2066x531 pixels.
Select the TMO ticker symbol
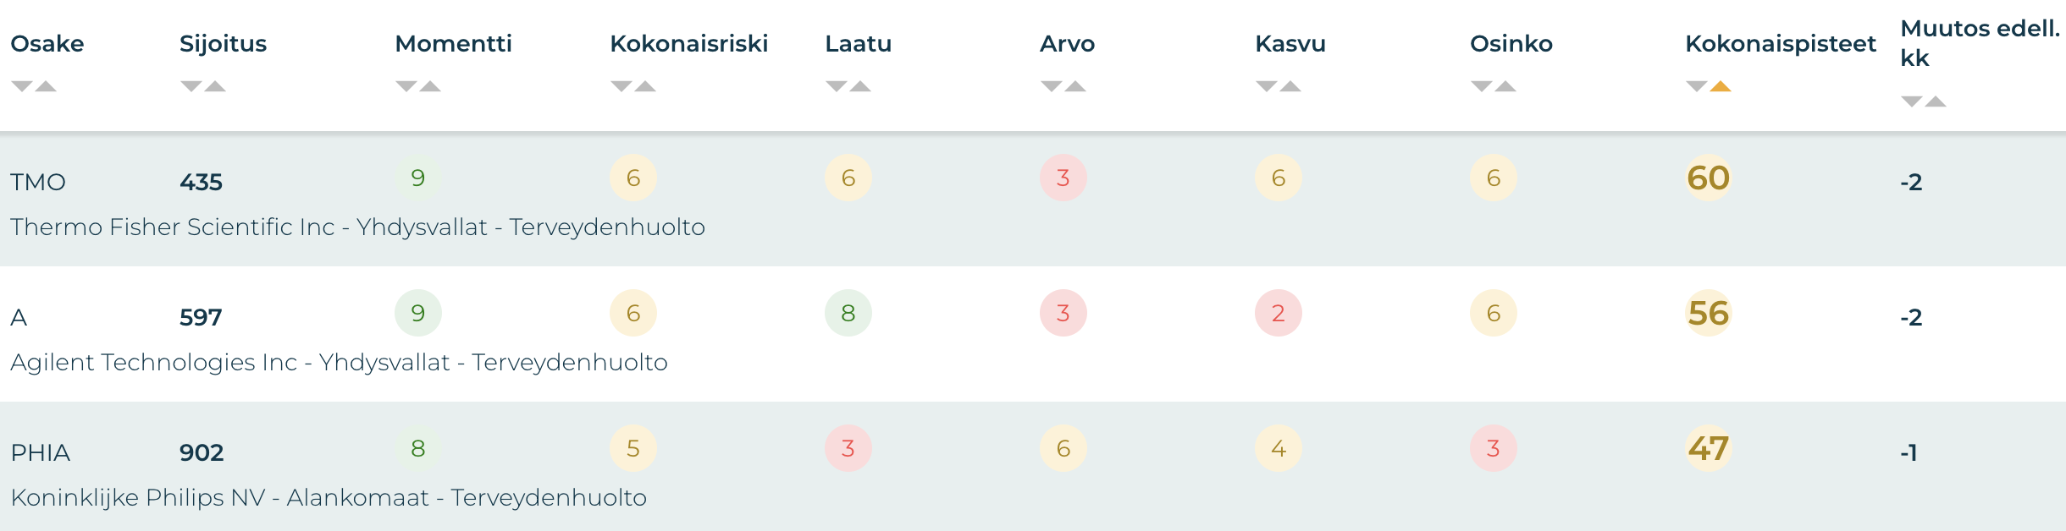tap(38, 183)
